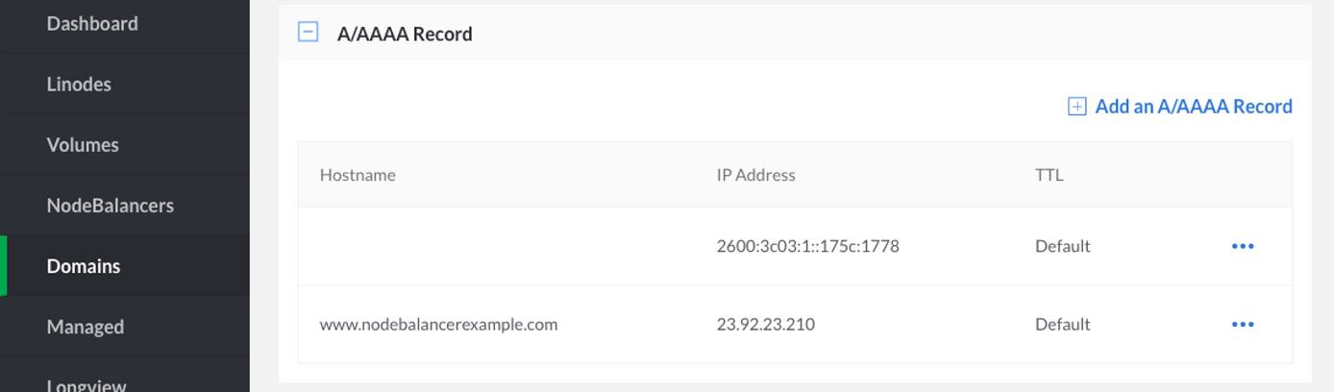Image resolution: width=1334 pixels, height=392 pixels.
Task: Open Longview from the sidebar
Action: click(x=86, y=384)
